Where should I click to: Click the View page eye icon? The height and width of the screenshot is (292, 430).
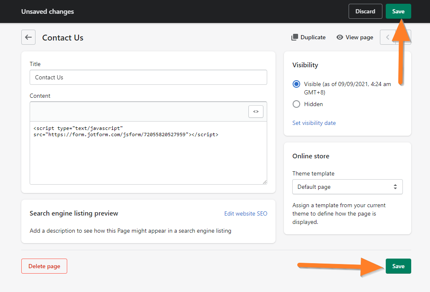coord(340,37)
